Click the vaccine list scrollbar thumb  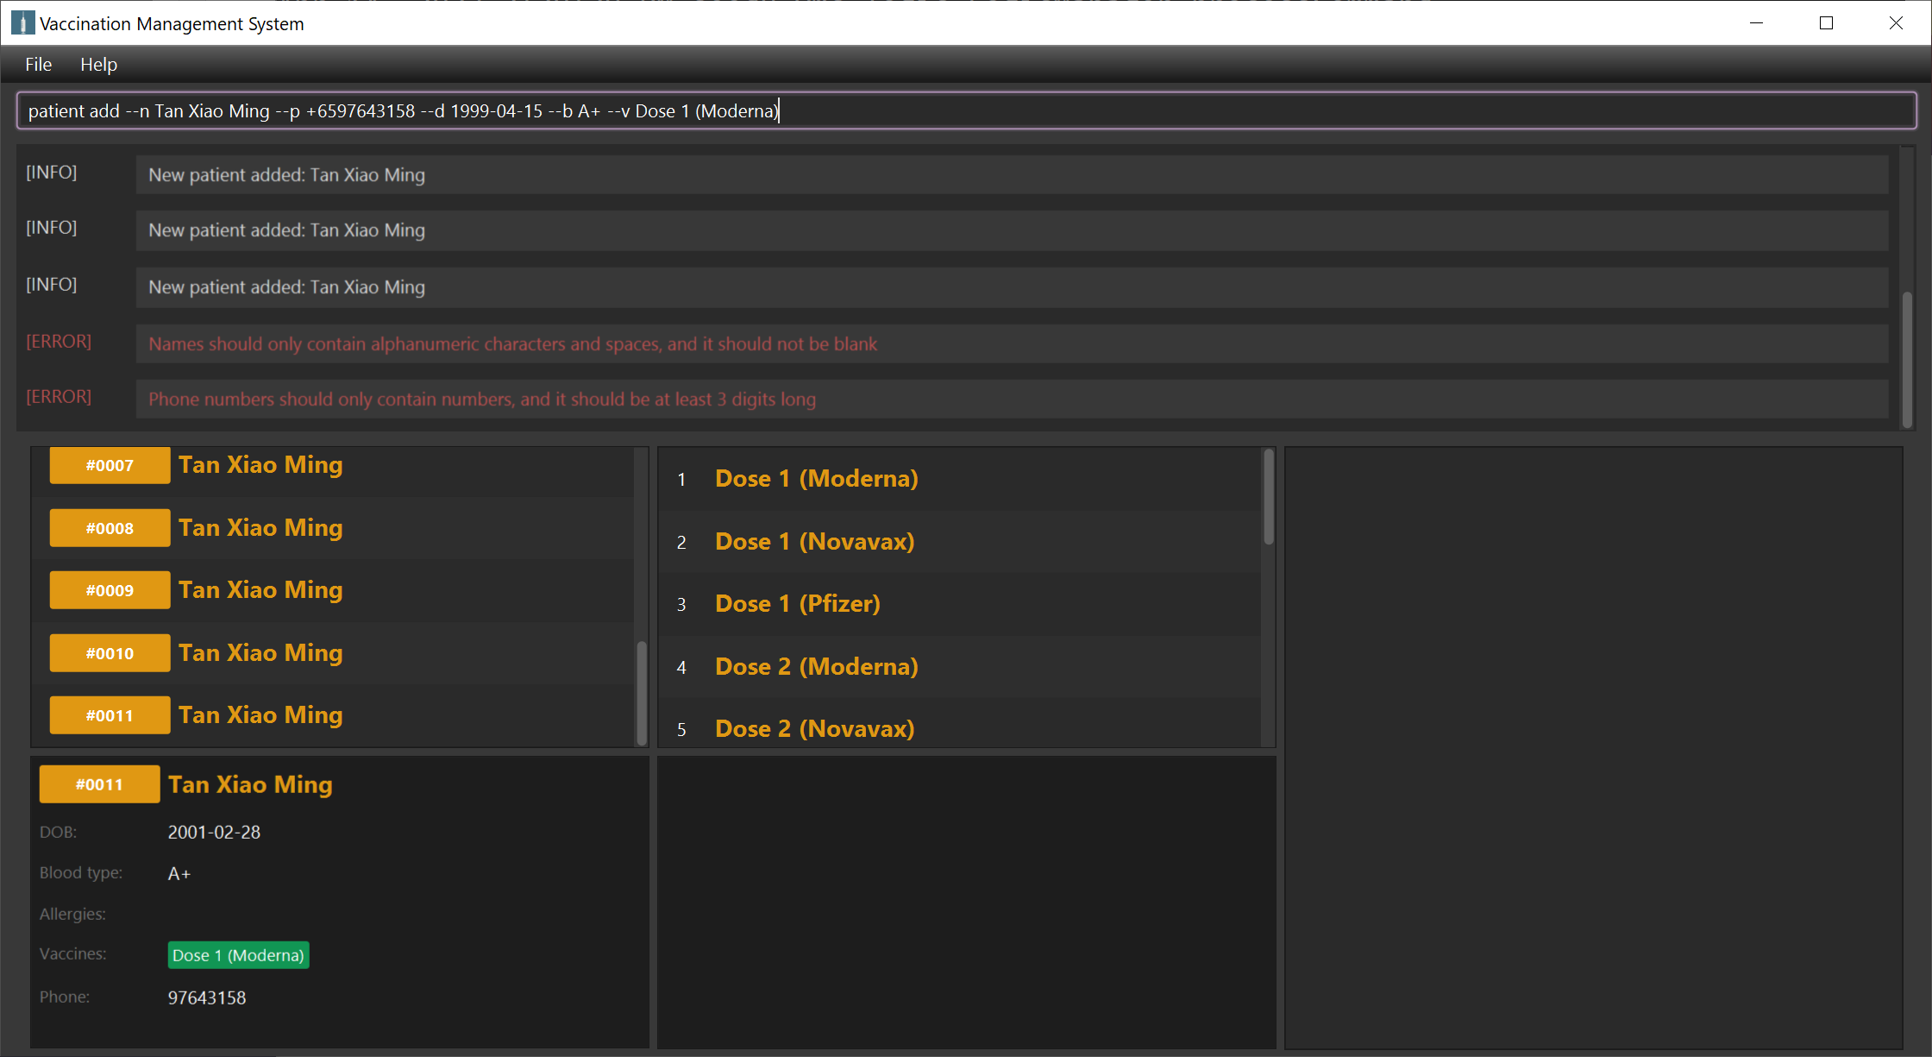pos(1269,498)
